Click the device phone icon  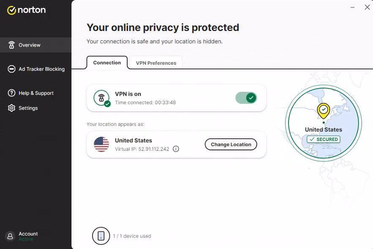[101, 236]
